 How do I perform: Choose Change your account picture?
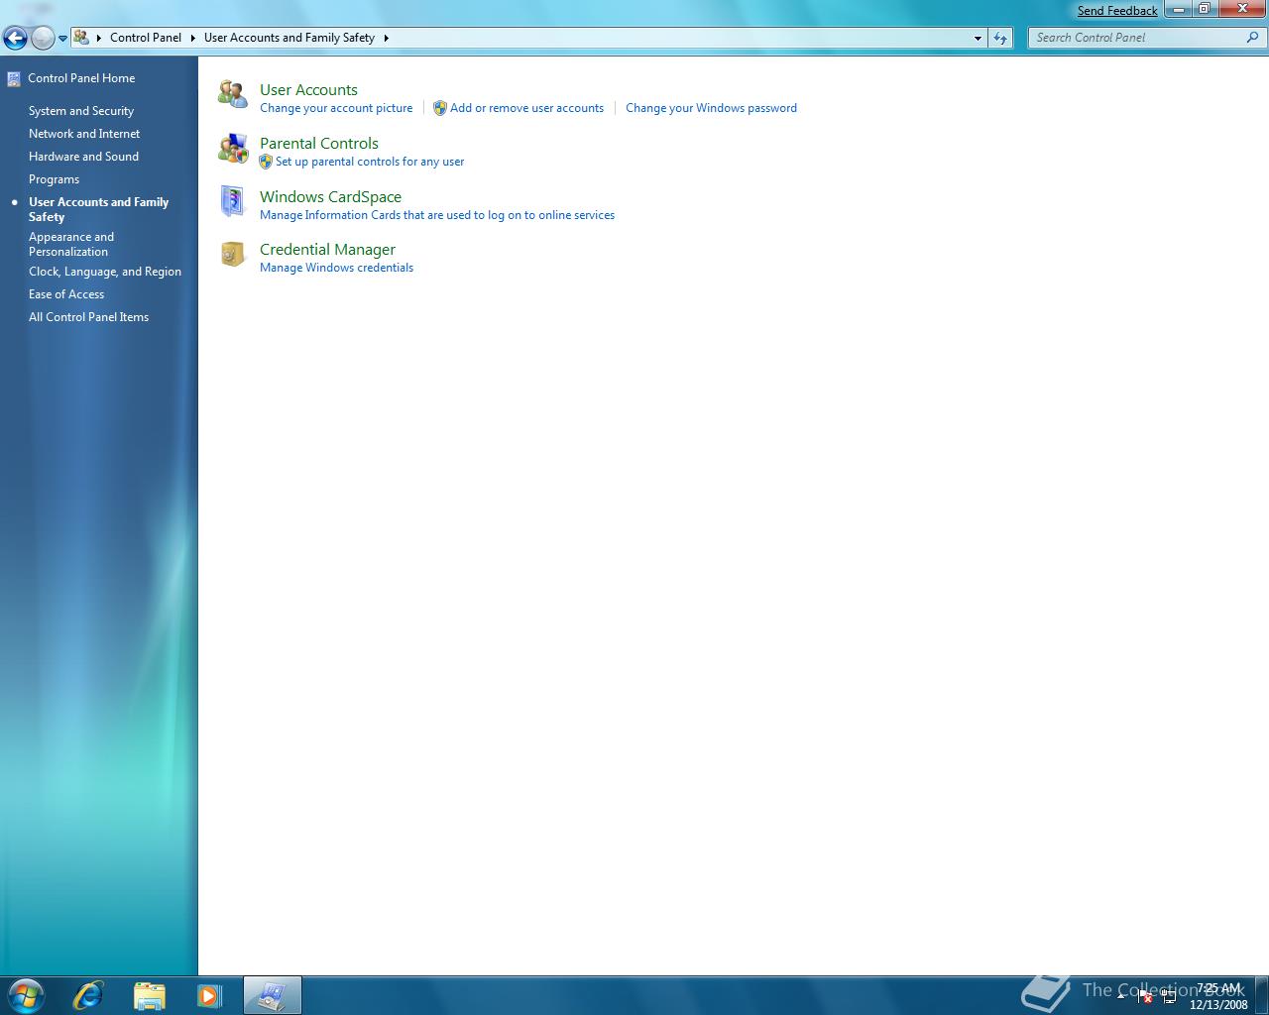point(336,108)
